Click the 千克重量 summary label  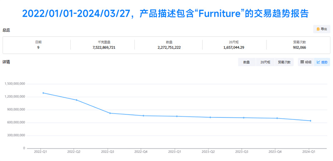pos(104,42)
